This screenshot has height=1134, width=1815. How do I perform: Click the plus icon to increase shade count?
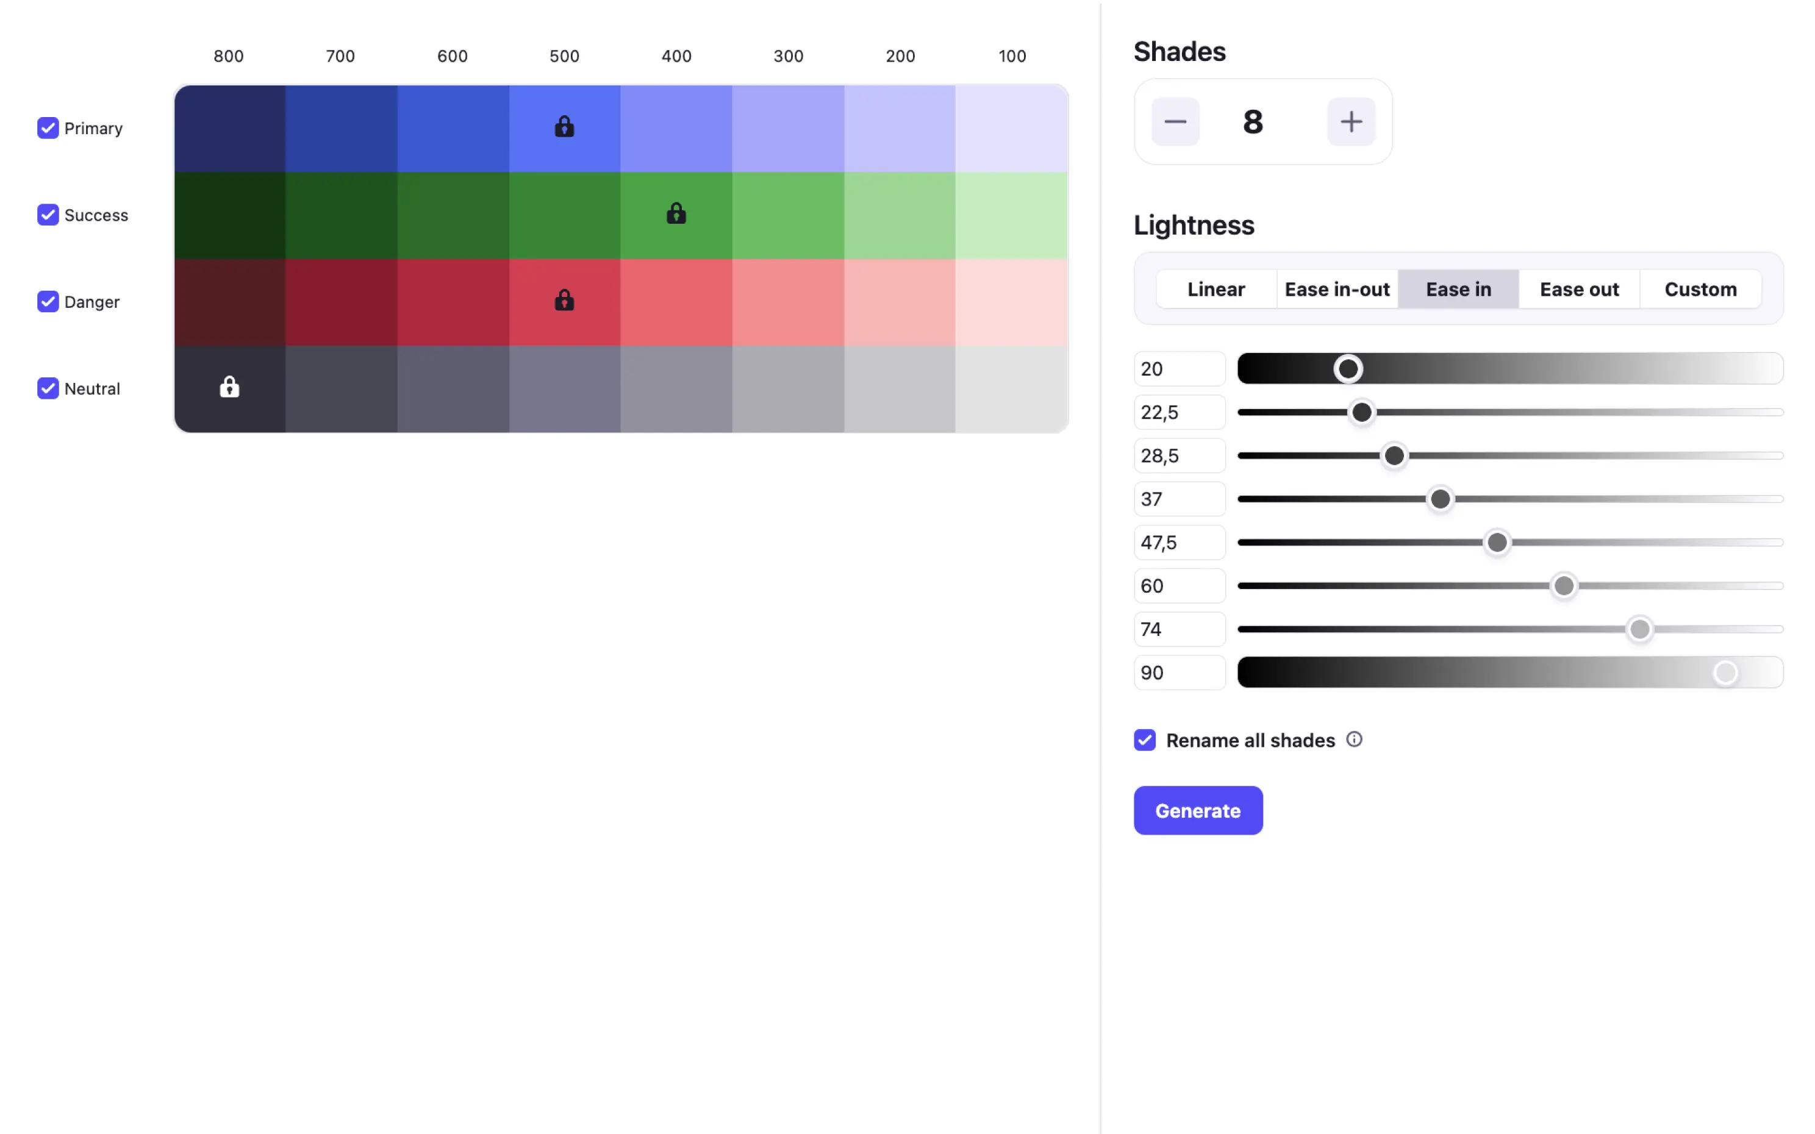tap(1350, 121)
